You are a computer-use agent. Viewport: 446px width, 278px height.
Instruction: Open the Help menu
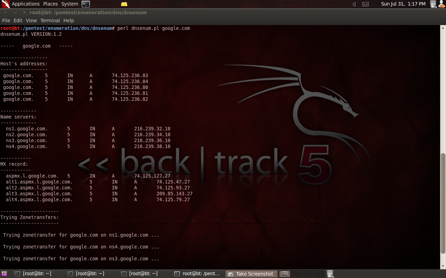69,21
